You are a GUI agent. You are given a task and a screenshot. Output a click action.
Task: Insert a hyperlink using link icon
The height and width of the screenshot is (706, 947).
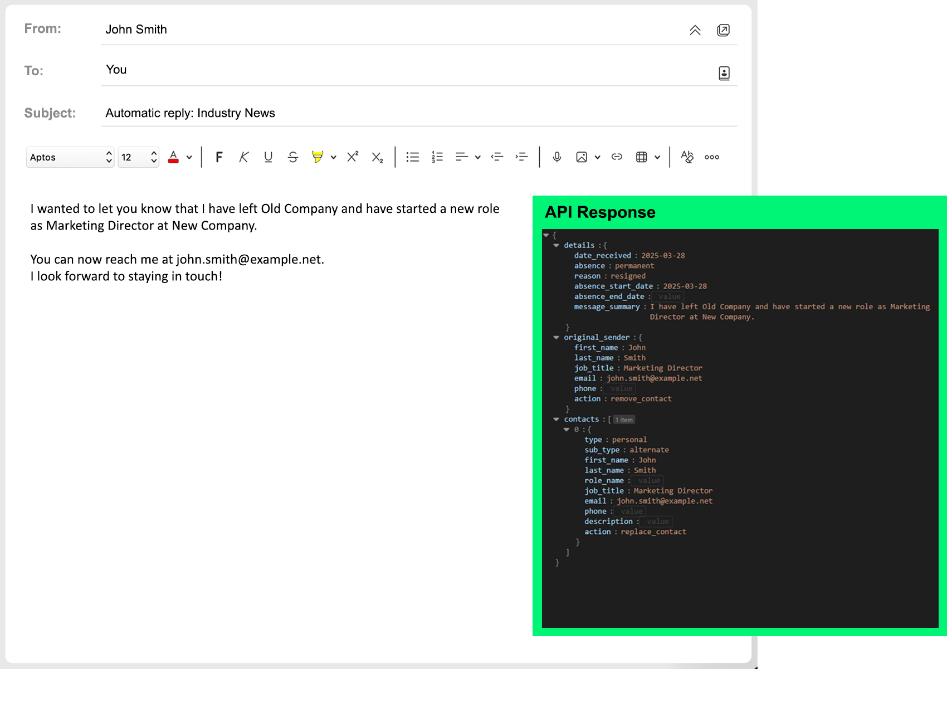pyautogui.click(x=617, y=157)
